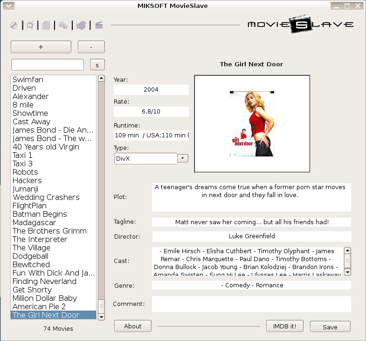Click the clapperboard icon
366x341 pixels.
(99, 25)
